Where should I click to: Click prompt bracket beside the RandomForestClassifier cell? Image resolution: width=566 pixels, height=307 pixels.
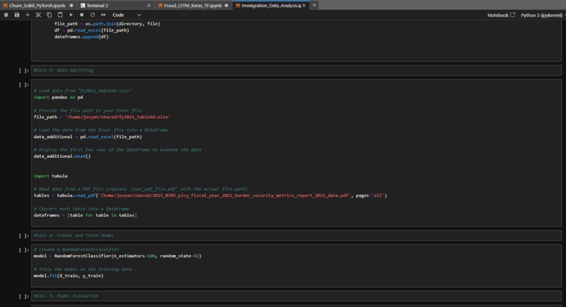[x=24, y=250]
